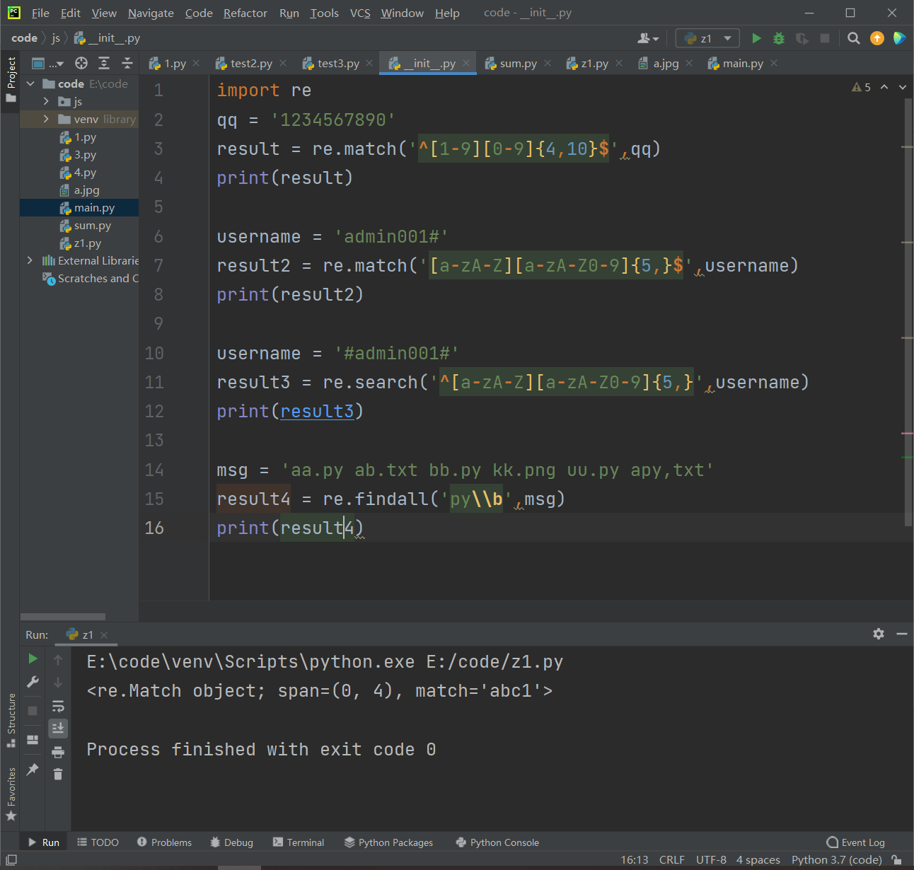Image resolution: width=914 pixels, height=870 pixels.
Task: Expand the js folder
Action: 46,101
